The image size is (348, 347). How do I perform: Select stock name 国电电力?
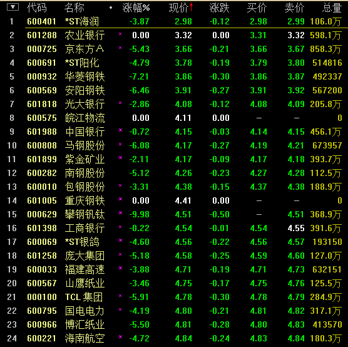click(x=84, y=311)
